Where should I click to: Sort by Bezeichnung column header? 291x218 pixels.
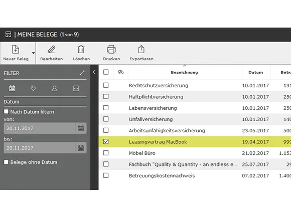(184, 72)
